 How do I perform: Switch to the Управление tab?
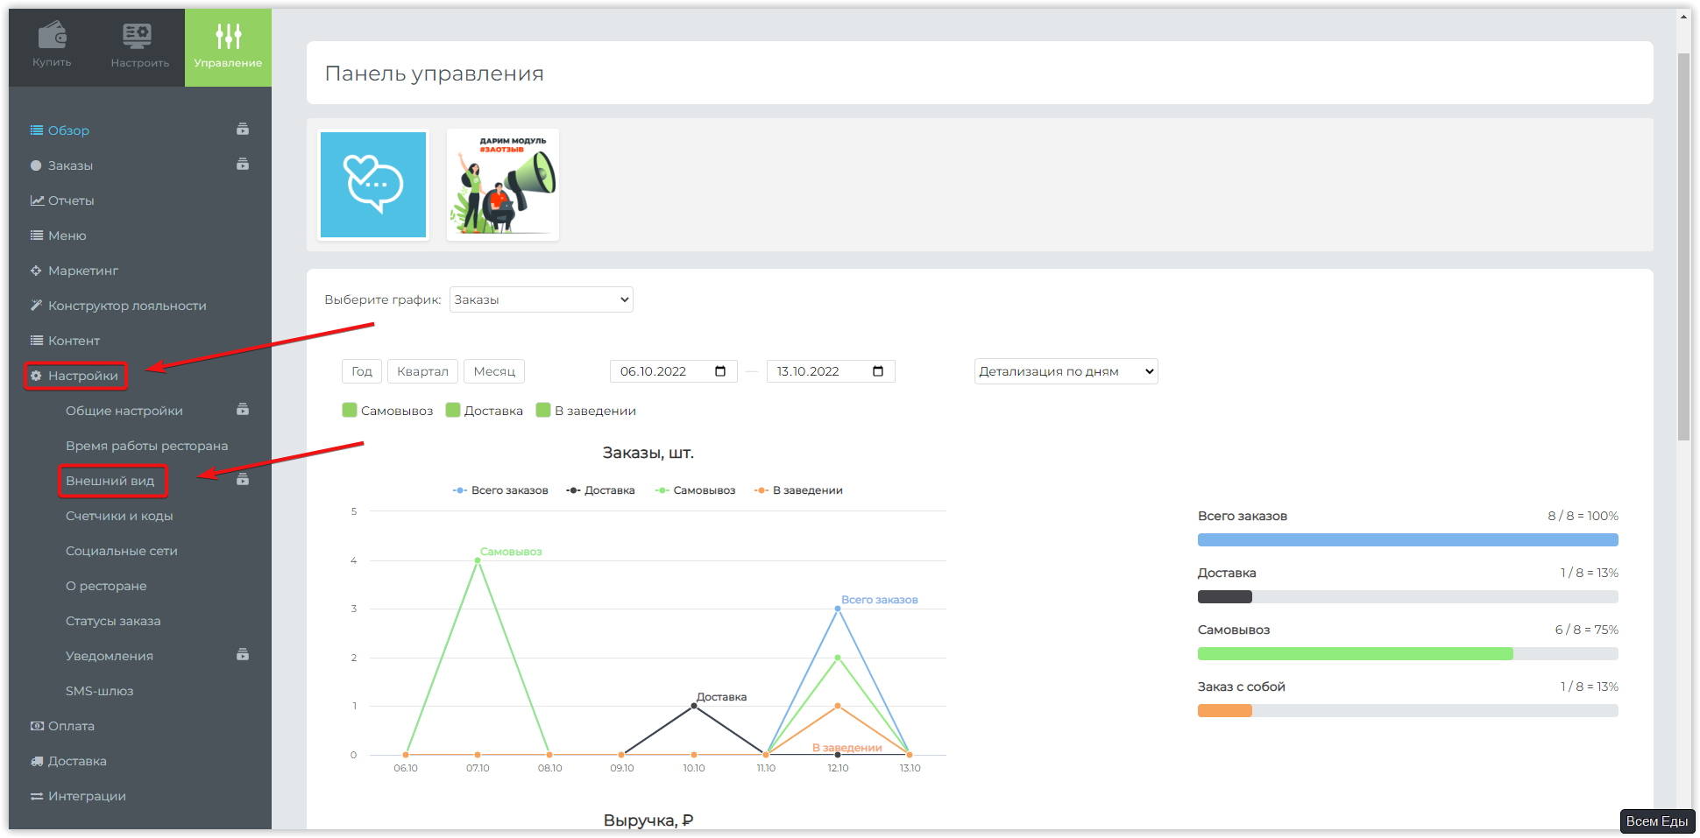coord(228,47)
